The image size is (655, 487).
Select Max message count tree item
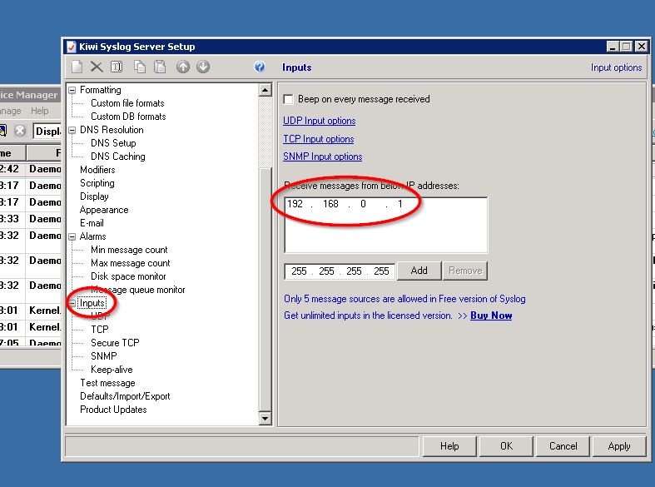pyautogui.click(x=131, y=263)
